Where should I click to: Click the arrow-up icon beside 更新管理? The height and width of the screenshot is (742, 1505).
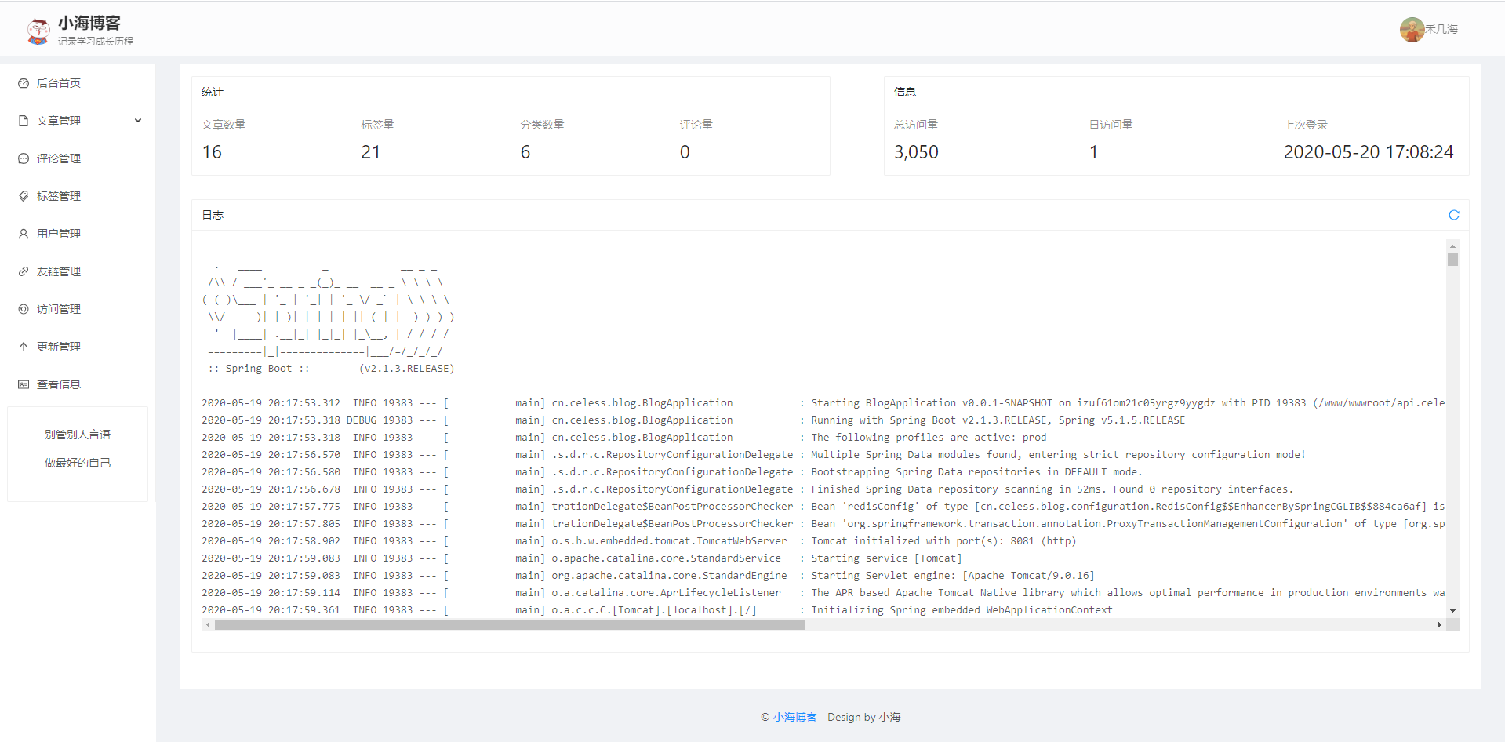click(x=24, y=347)
